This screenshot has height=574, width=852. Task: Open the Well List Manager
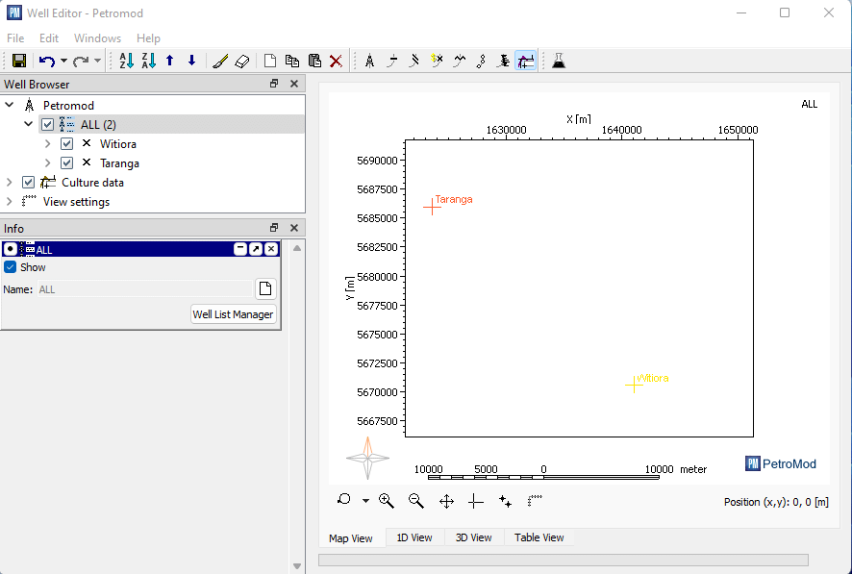tap(234, 314)
